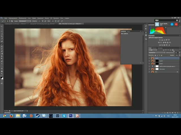Hide the 'Слой 2' layer via eye icon
The image size is (181, 135).
click(149, 61)
